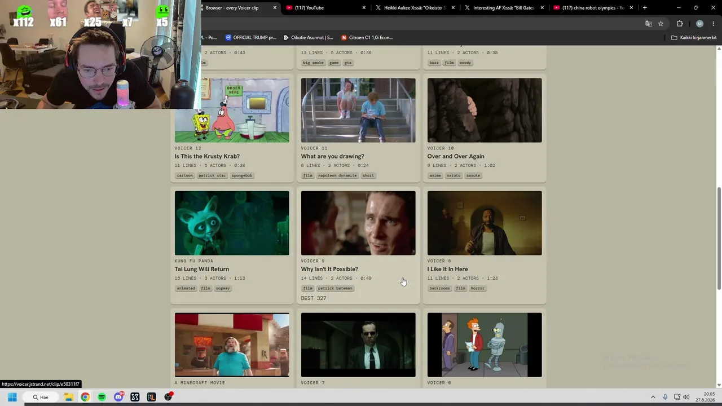Viewport: 722px width, 406px height.
Task: Open the Chrome three-dot menu
Action: click(x=714, y=24)
